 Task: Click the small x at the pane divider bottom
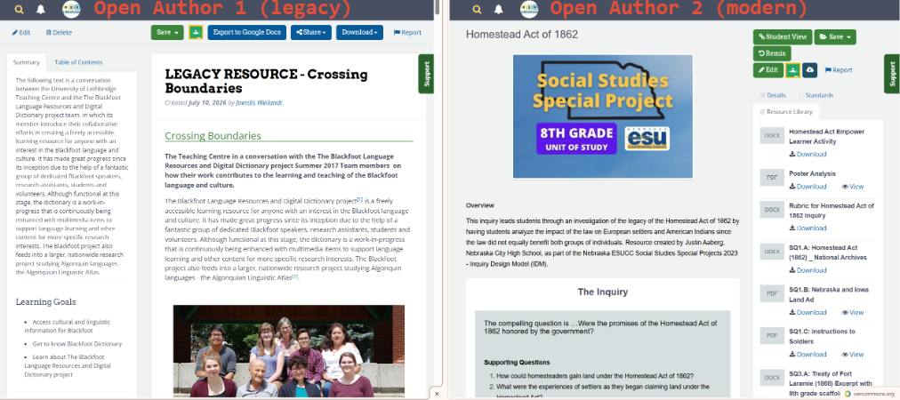(x=437, y=395)
